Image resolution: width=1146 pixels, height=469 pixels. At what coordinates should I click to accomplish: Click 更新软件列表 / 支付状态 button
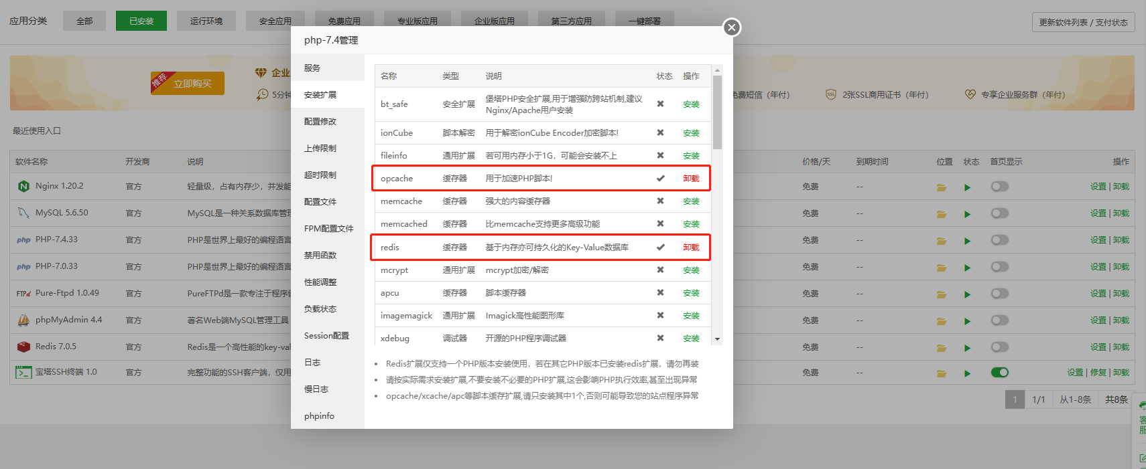[x=1083, y=23]
